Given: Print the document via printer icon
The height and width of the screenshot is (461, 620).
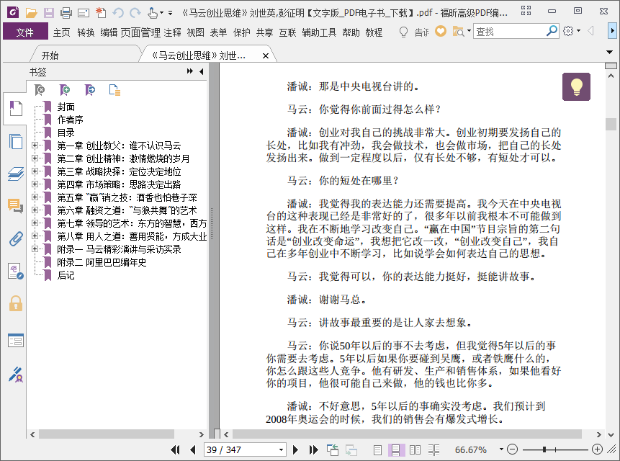Looking at the screenshot, I should tap(66, 13).
